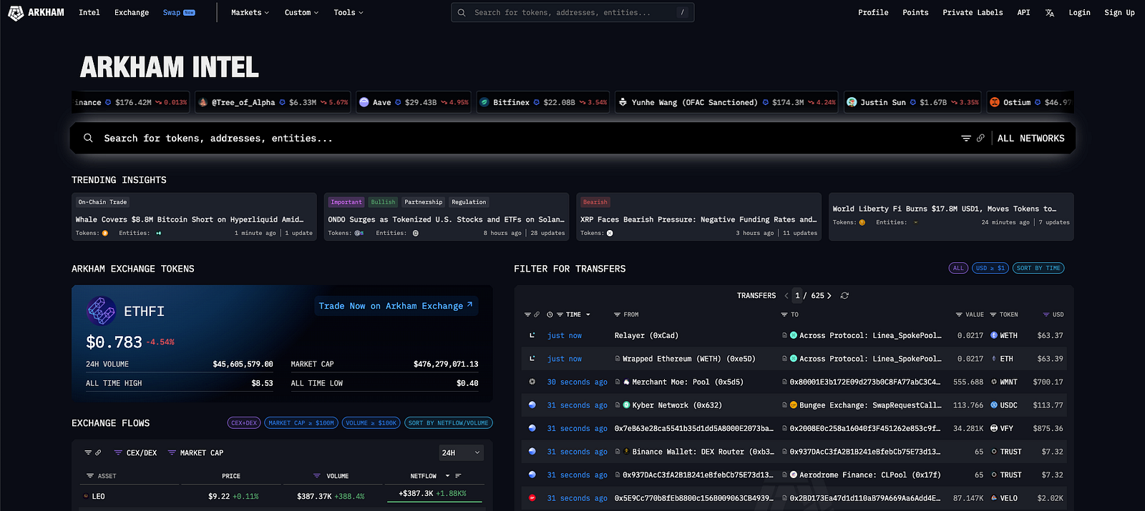The height and width of the screenshot is (511, 1145).
Task: Go to the Swap nav item
Action: pos(178,12)
